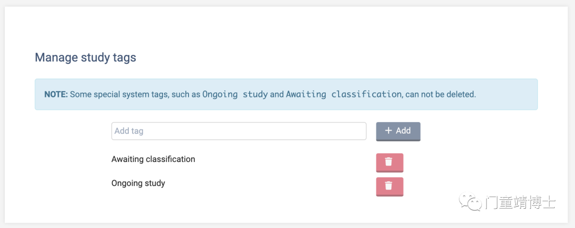Click the Add tag placeholder text
This screenshot has width=575, height=228.
(x=129, y=131)
